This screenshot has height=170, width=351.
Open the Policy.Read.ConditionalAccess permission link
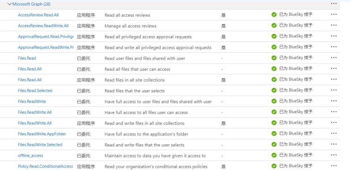[x=45, y=166]
